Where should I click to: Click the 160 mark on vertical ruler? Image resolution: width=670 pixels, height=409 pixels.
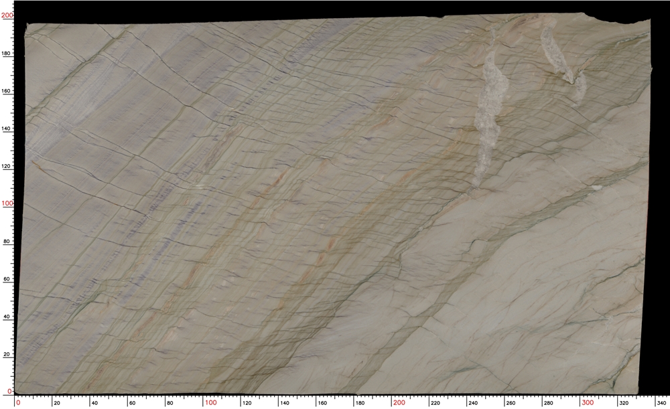coord(6,91)
